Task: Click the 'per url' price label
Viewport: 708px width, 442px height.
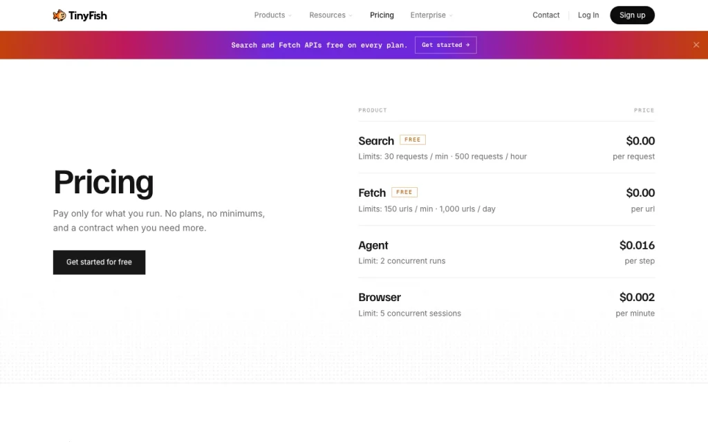Action: pos(642,209)
